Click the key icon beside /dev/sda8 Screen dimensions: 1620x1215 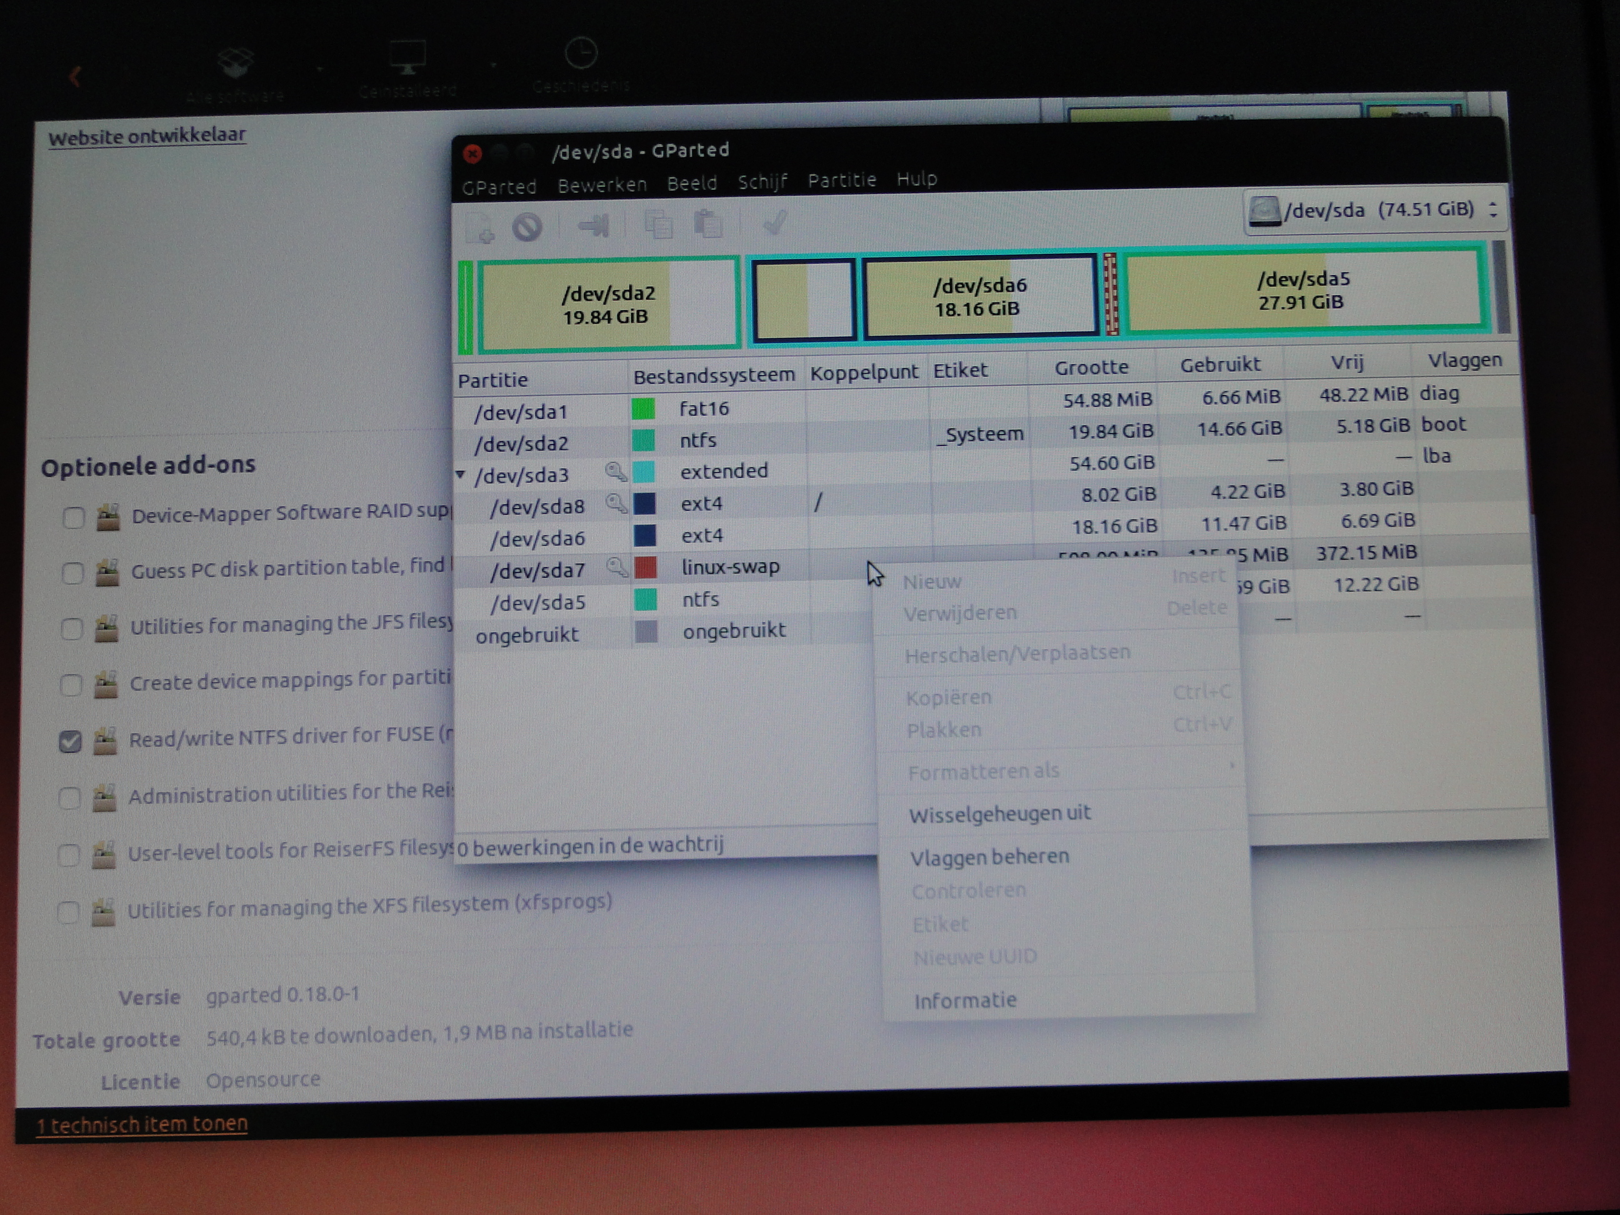pyautogui.click(x=616, y=504)
